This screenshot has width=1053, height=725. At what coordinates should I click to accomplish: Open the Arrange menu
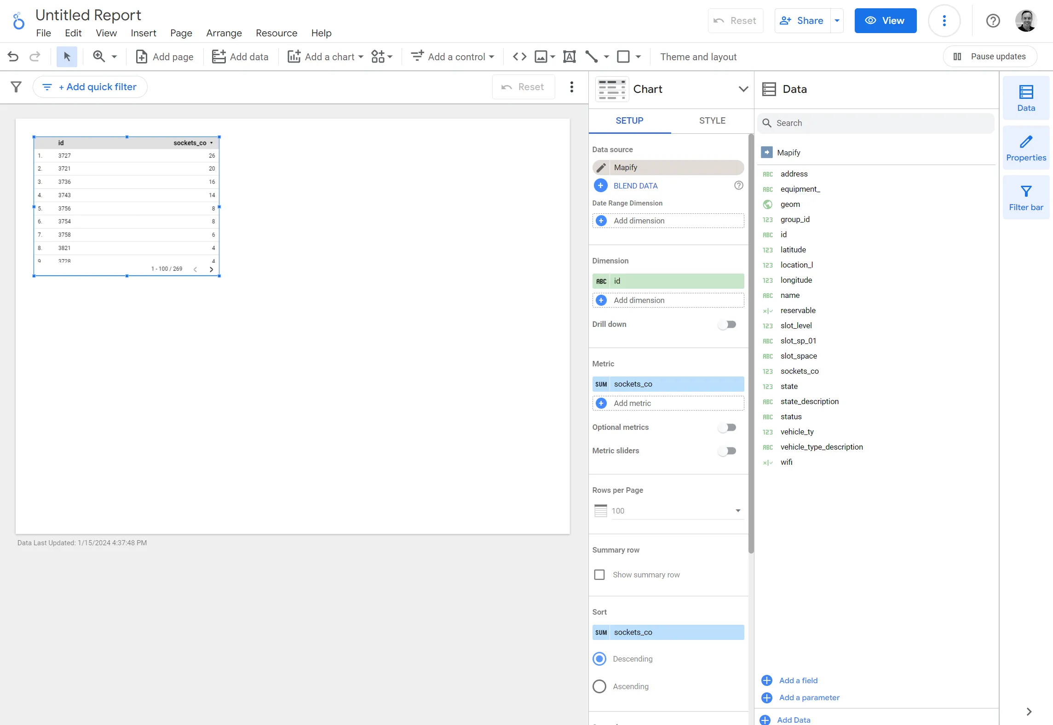pos(224,33)
